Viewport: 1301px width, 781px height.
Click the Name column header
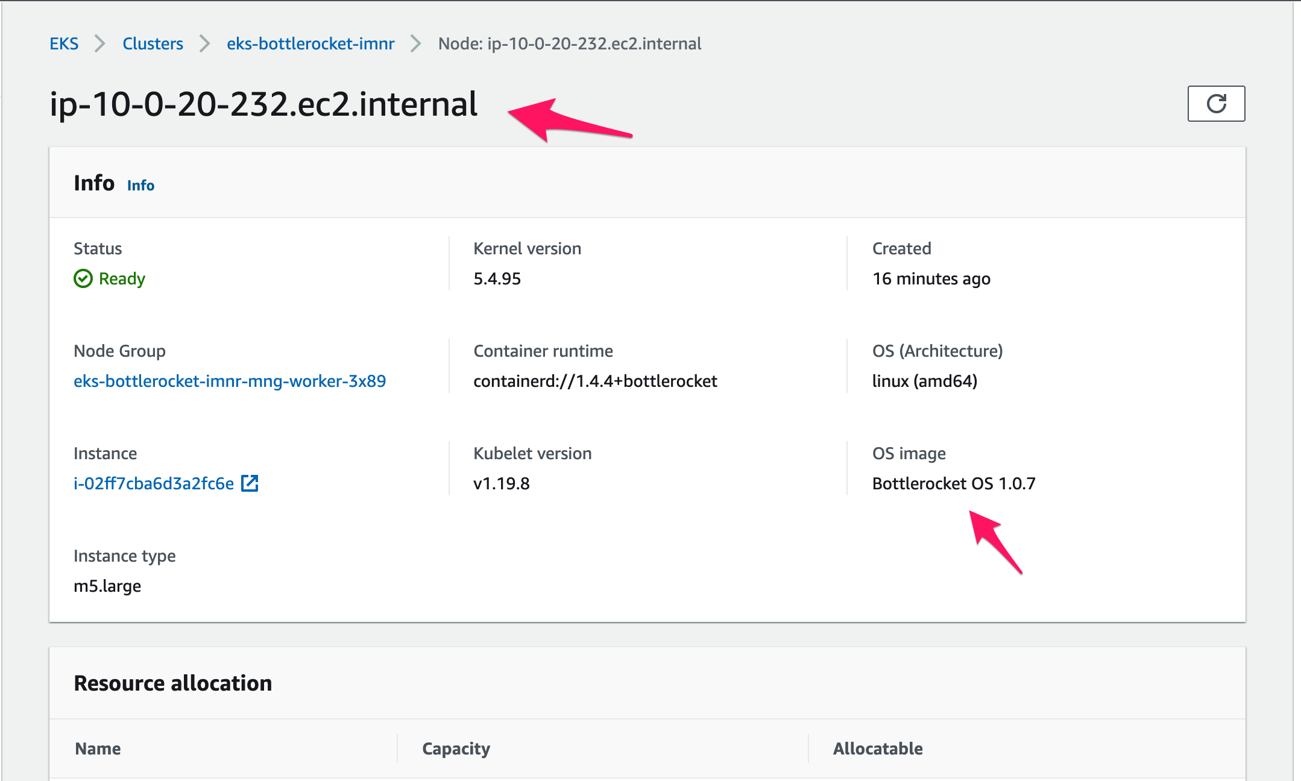pos(98,748)
